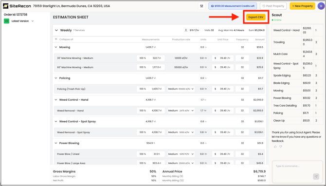Collapse the Weed Control - Hand group
The image size is (326, 186).
click(x=56, y=100)
